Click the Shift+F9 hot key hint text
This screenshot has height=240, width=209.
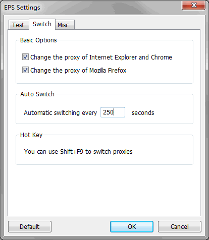click(78, 152)
